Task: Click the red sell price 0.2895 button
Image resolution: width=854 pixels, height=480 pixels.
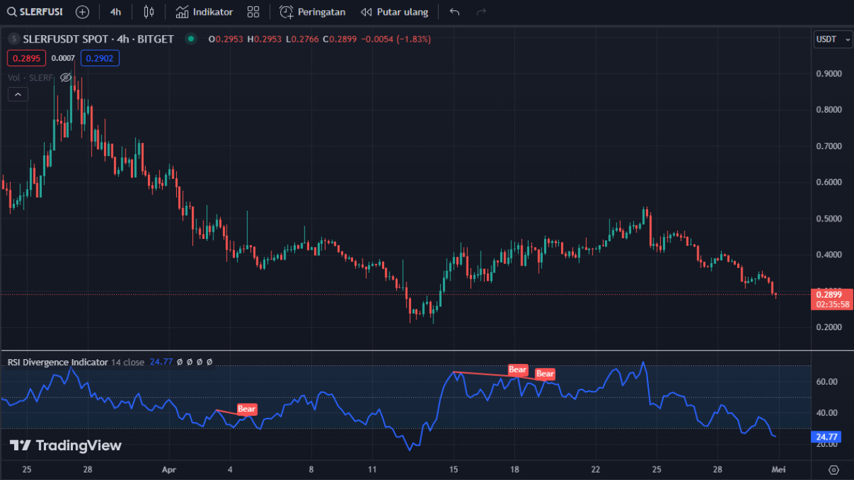Action: pos(26,58)
